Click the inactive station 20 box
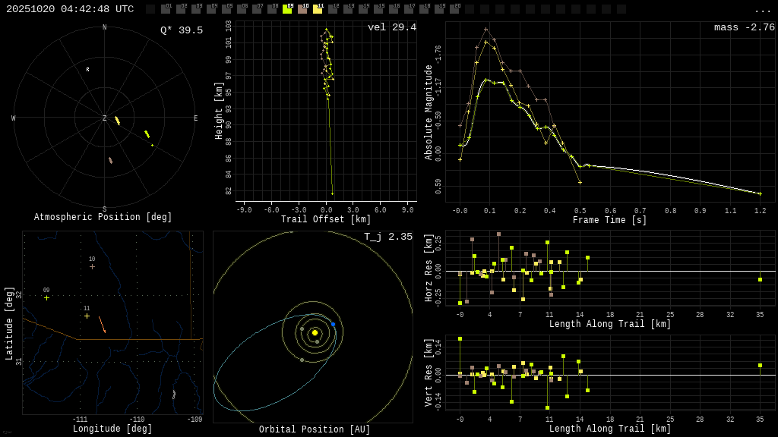Screen dimensions: 778x437 click(454, 9)
